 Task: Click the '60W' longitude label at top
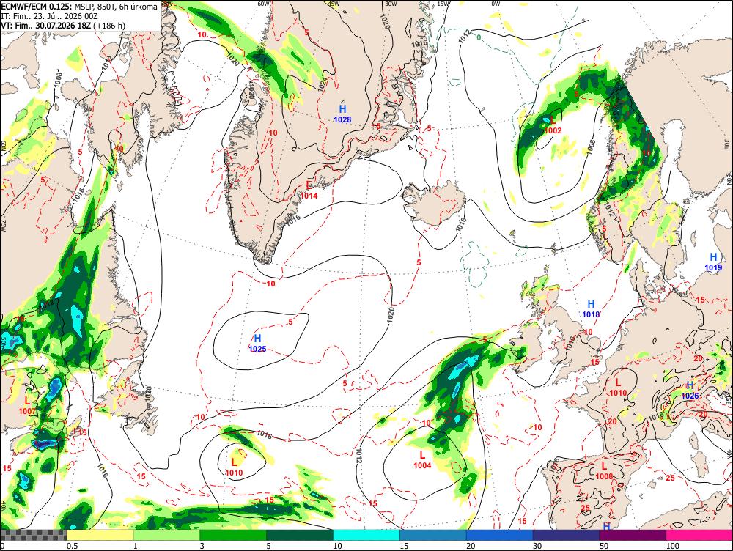click(x=264, y=4)
